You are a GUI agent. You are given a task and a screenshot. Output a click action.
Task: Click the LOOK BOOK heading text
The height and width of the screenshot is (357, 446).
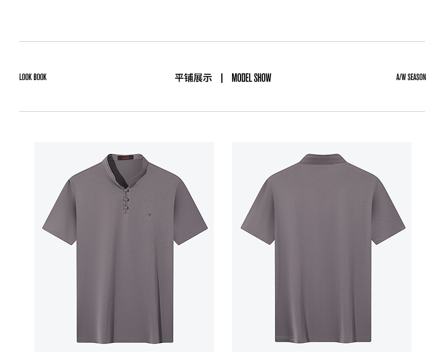pos(33,77)
